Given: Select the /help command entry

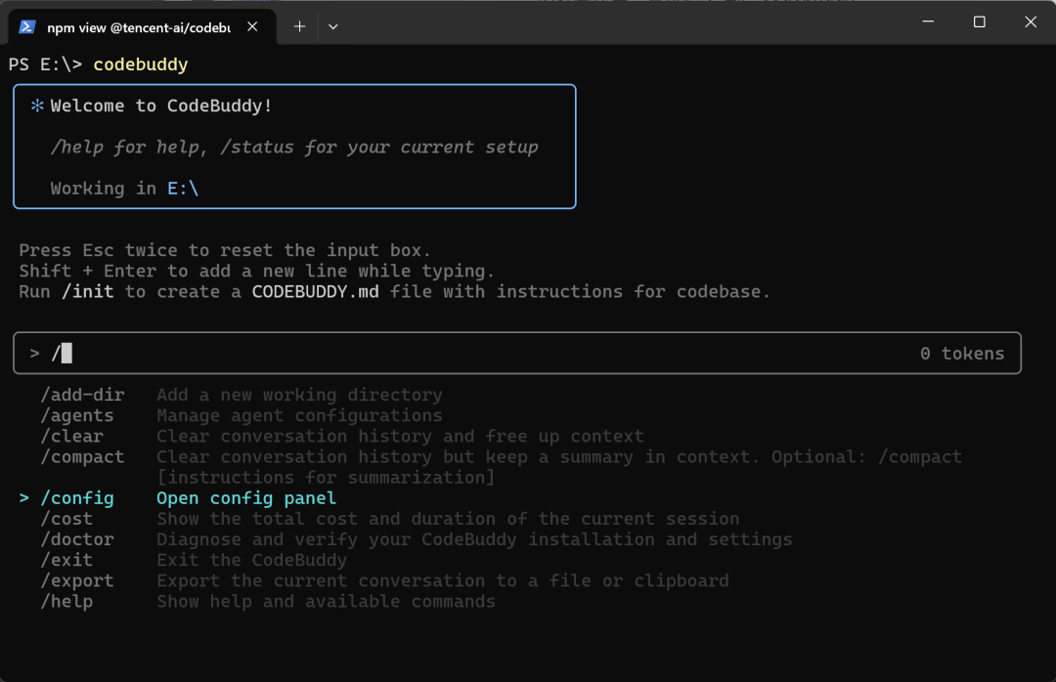Looking at the screenshot, I should (x=66, y=601).
